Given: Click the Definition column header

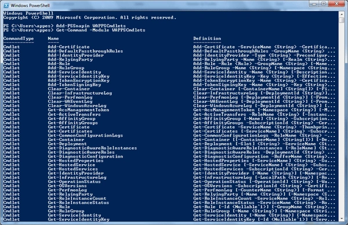Looking at the screenshot, I should pos(207,38).
